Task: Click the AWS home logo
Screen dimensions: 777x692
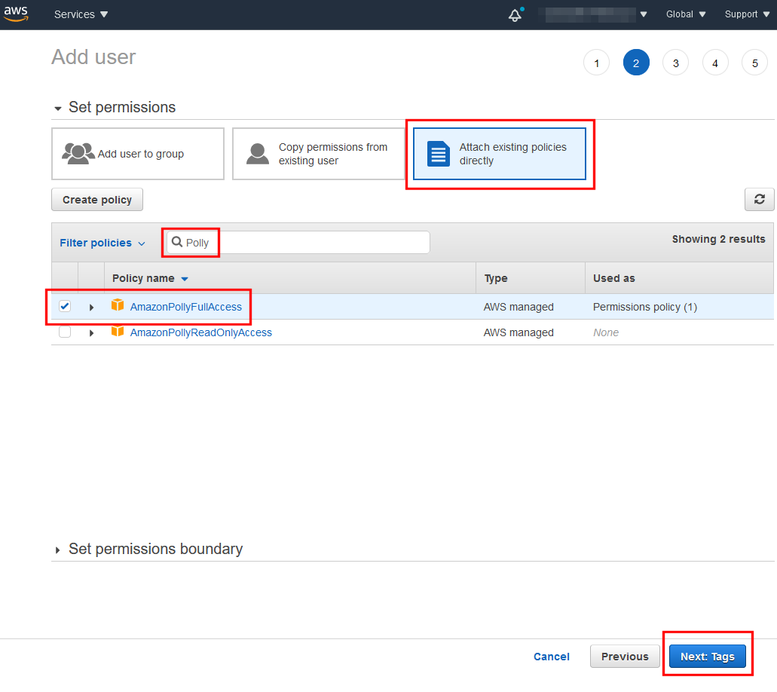Action: tap(16, 14)
